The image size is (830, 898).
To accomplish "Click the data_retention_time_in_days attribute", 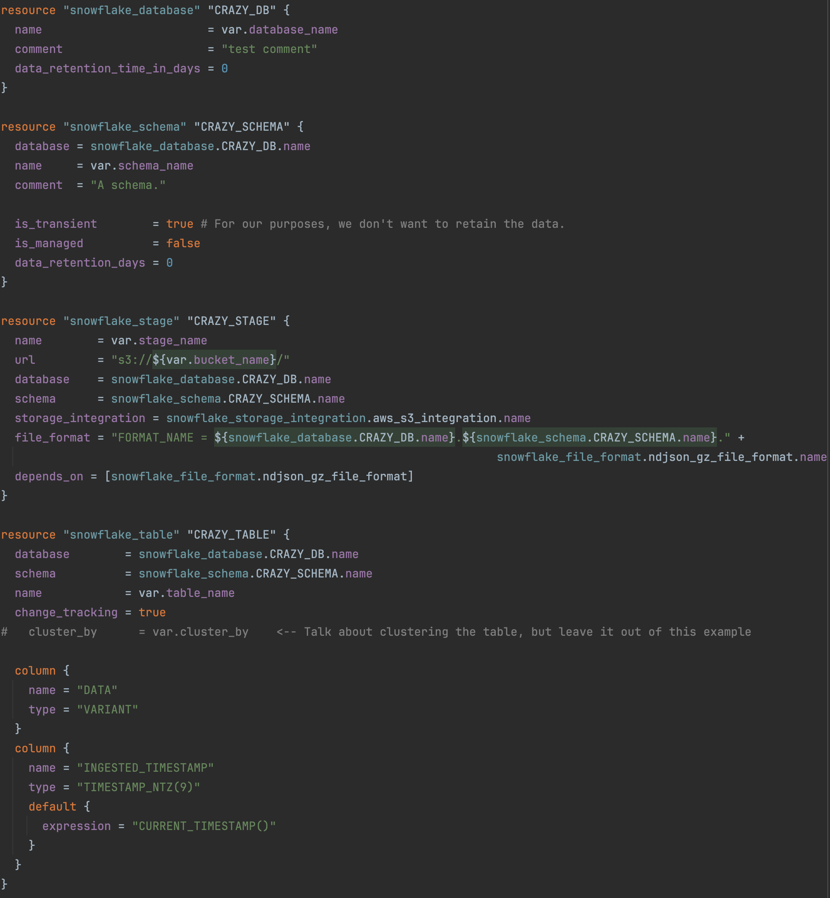I will pos(107,69).
